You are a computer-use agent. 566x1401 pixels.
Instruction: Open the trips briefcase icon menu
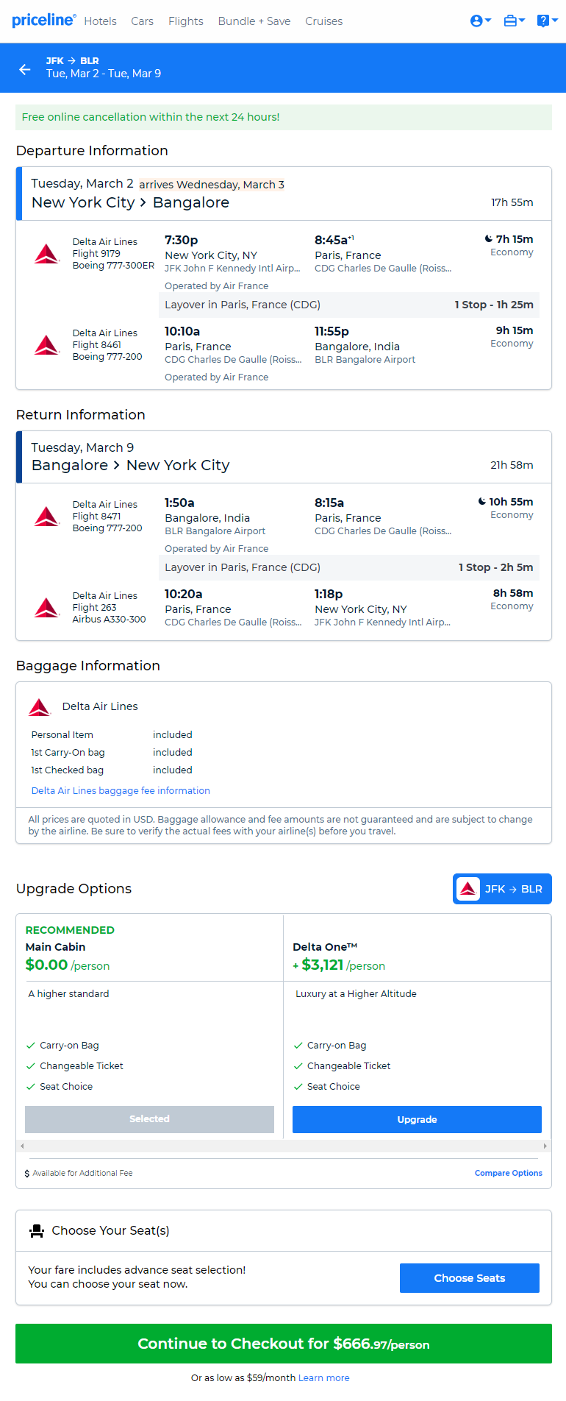[513, 21]
